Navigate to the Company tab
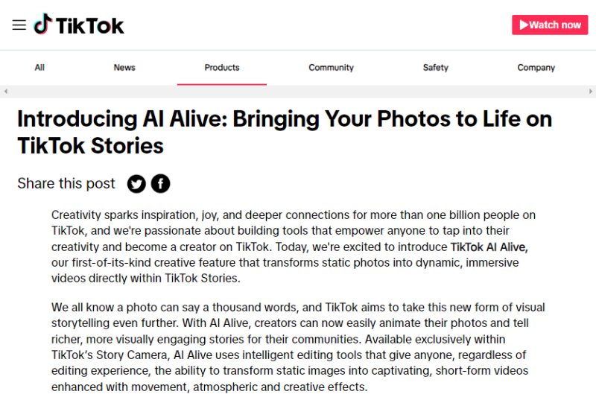Screen dimensions: 596x403 [x=536, y=68]
